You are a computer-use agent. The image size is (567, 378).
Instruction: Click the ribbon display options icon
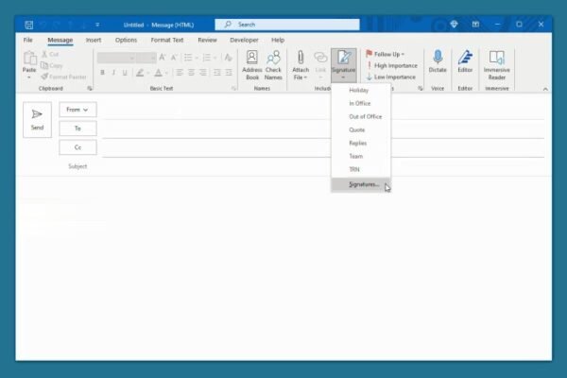(475, 25)
